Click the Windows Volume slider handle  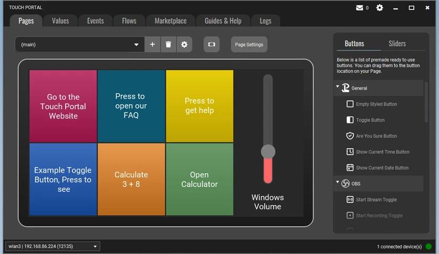(268, 152)
